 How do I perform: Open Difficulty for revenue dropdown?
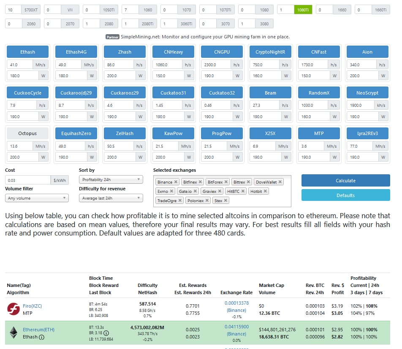[111, 198]
